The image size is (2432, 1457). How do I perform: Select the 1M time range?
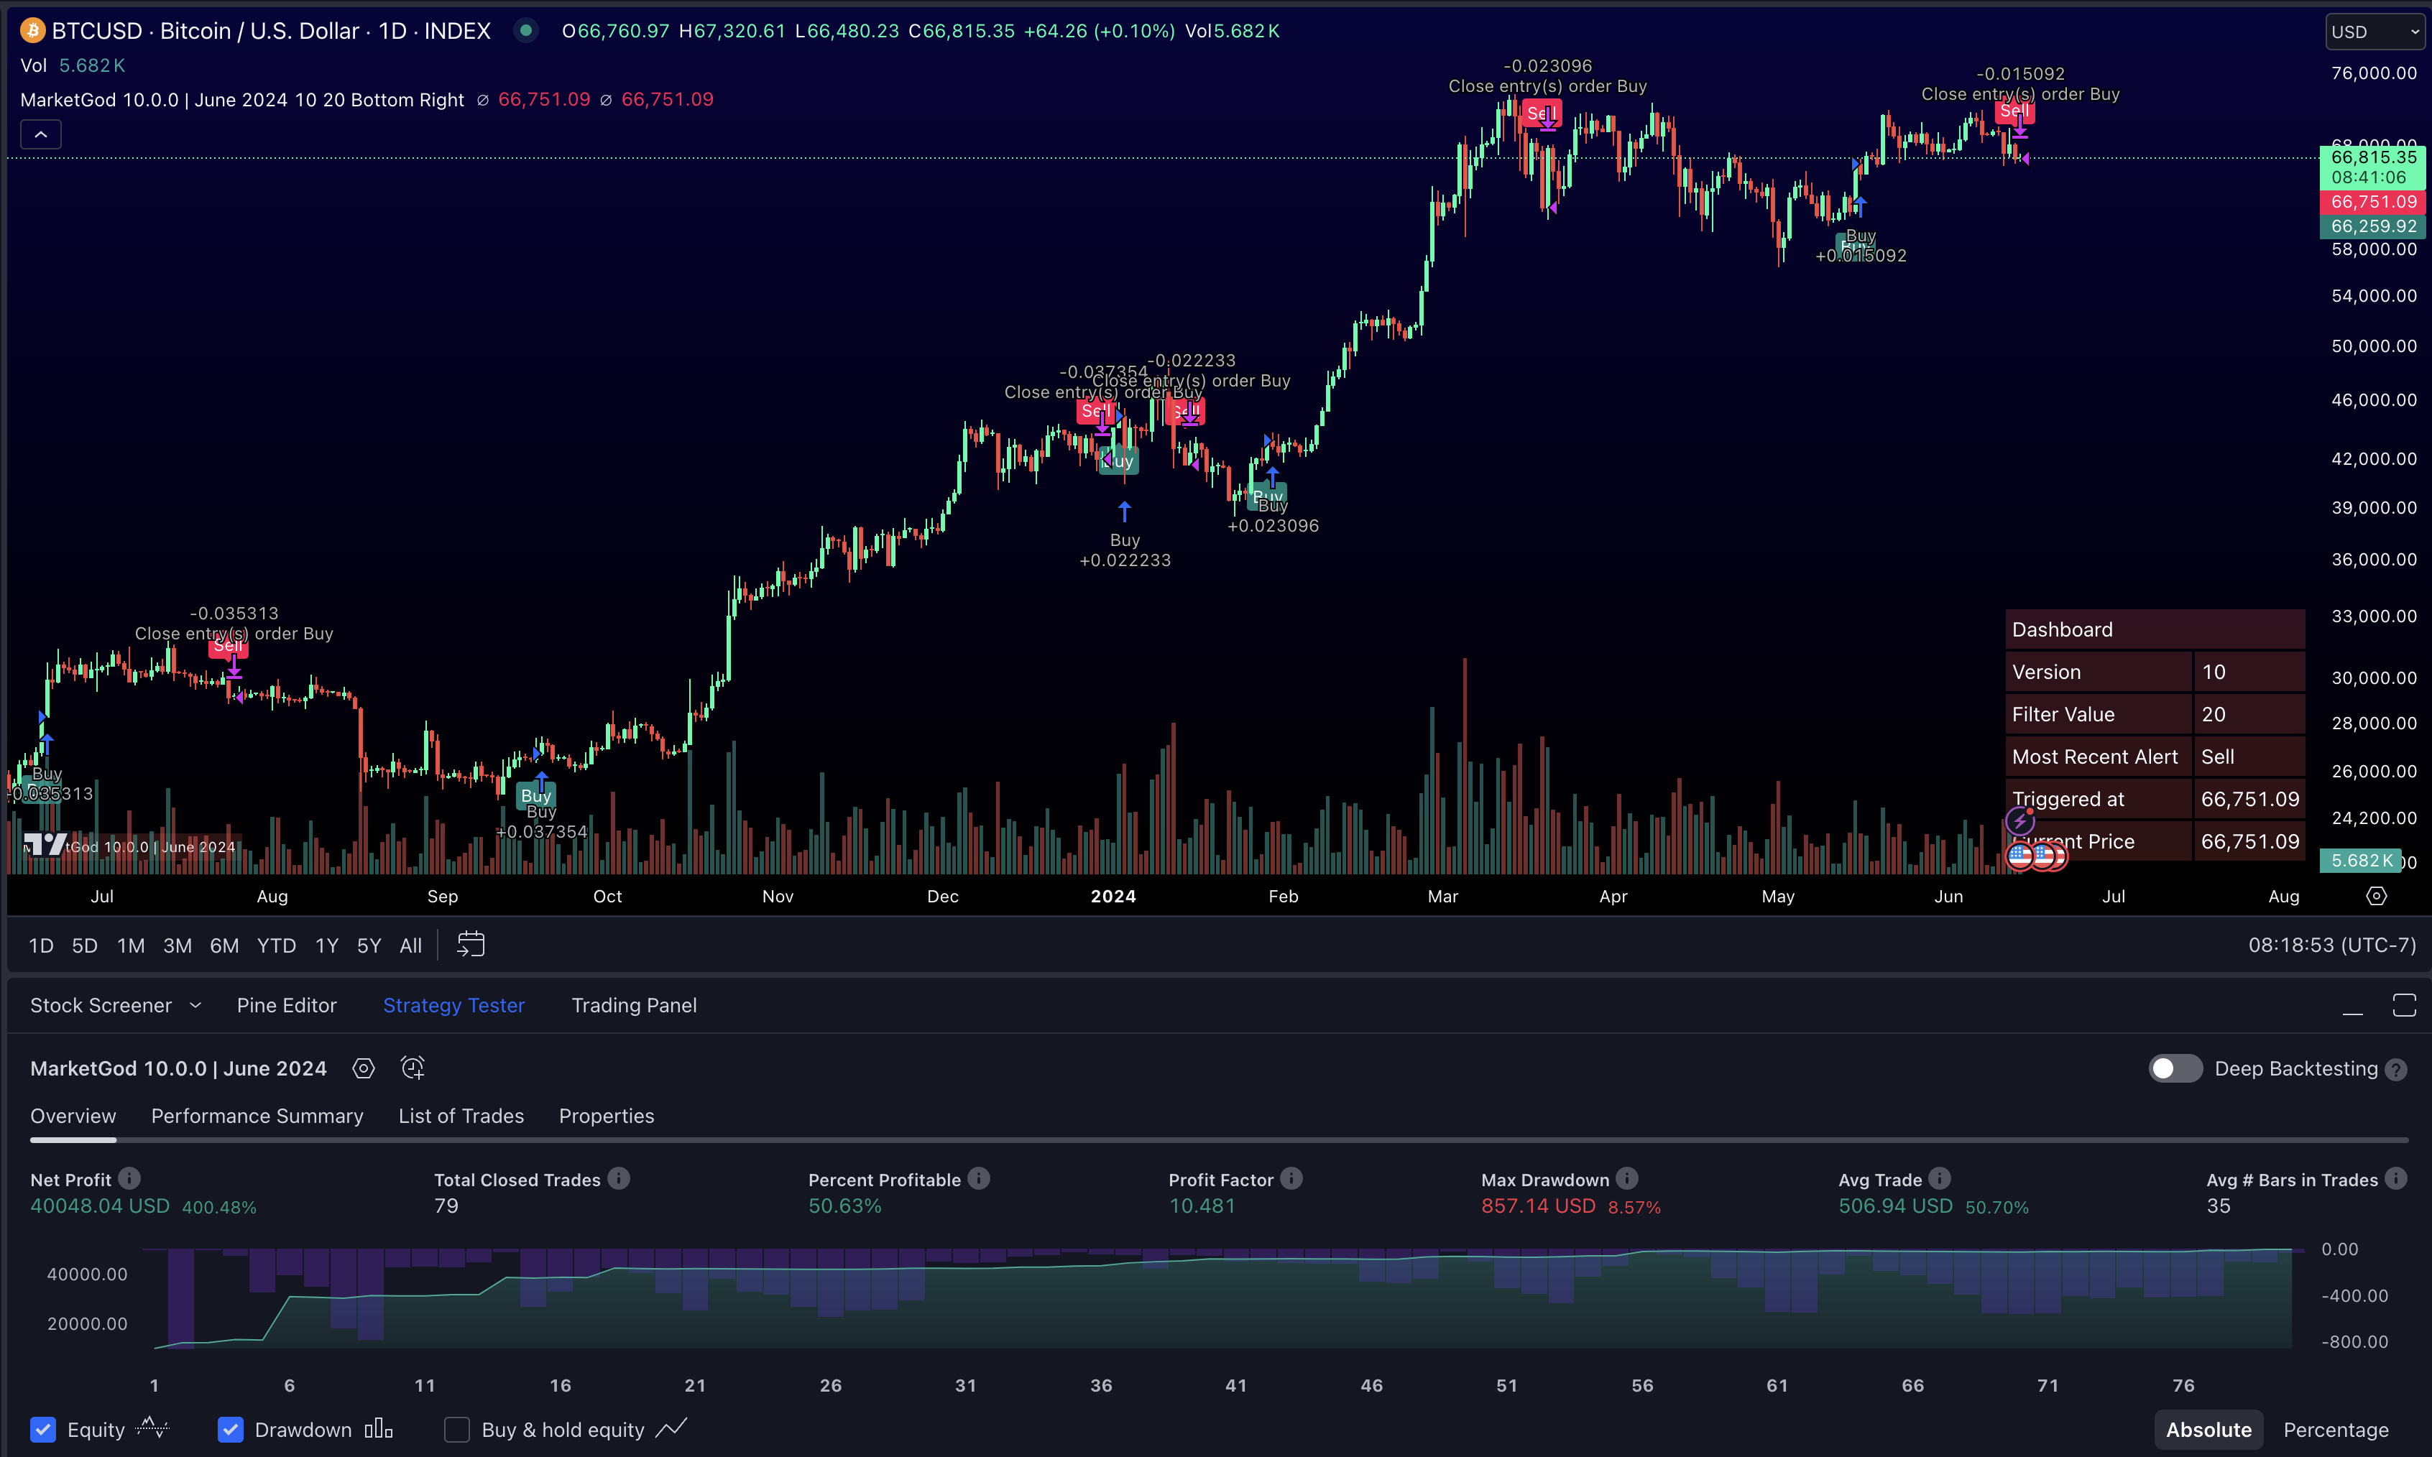tap(131, 945)
